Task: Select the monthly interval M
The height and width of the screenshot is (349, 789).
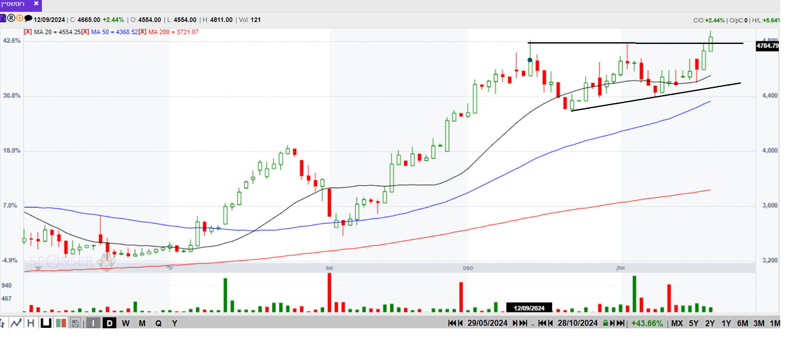Action: coord(142,323)
